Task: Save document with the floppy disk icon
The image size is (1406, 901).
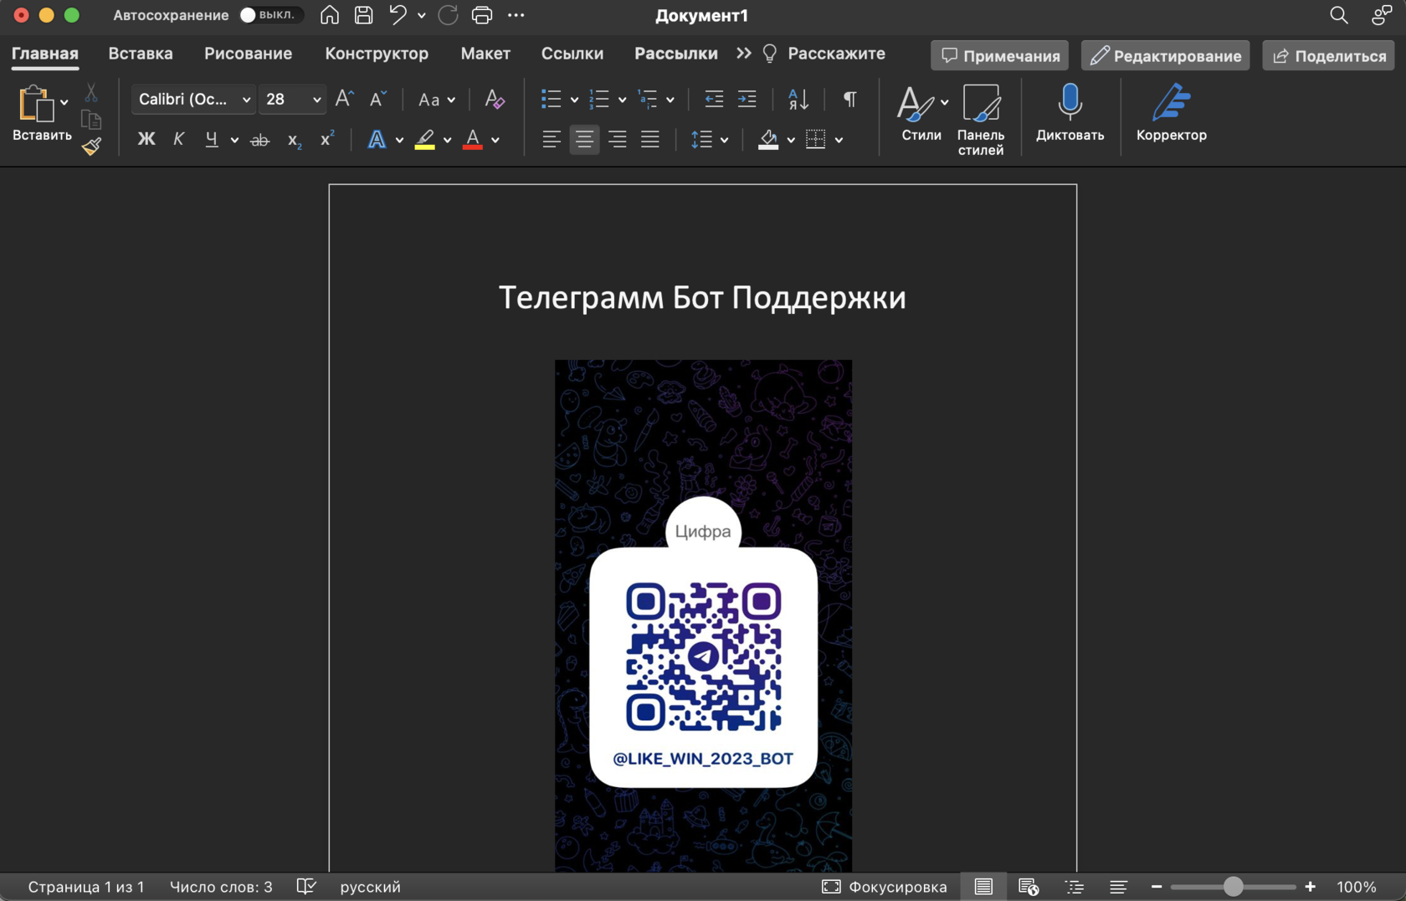Action: point(363,15)
